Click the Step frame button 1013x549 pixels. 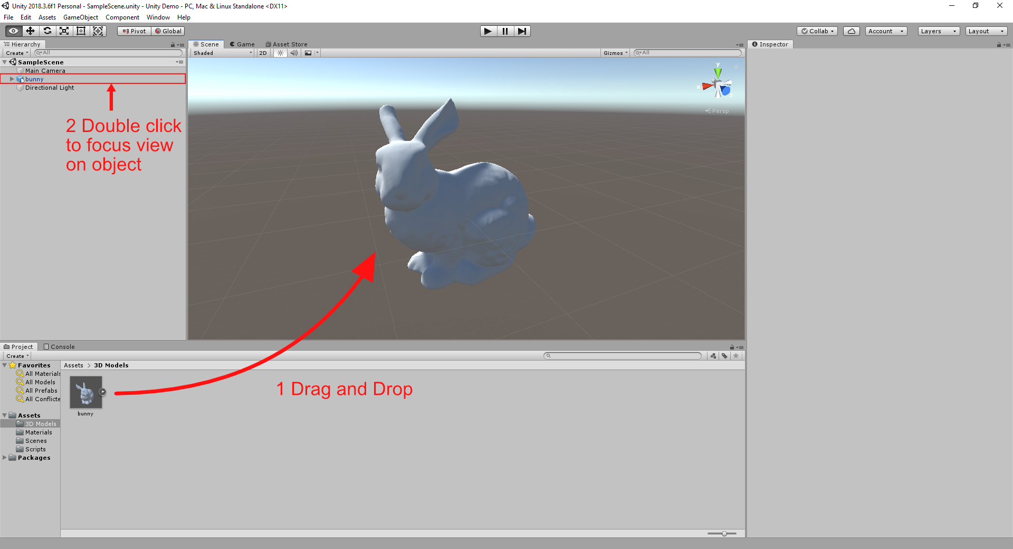(522, 31)
